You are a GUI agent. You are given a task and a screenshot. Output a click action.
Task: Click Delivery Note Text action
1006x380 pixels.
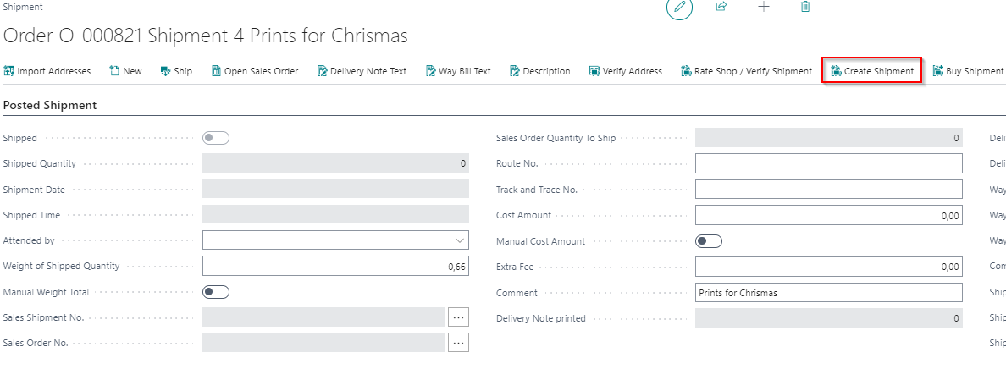(x=362, y=71)
